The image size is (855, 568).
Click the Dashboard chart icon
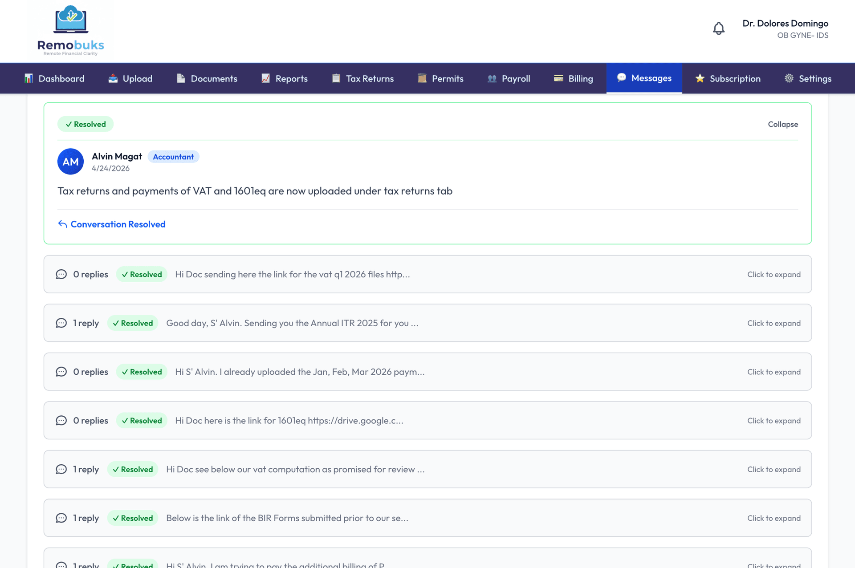28,78
